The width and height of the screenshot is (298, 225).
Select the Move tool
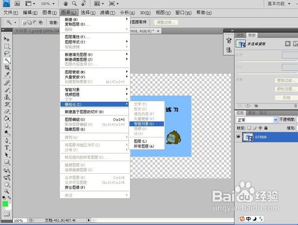(7, 39)
